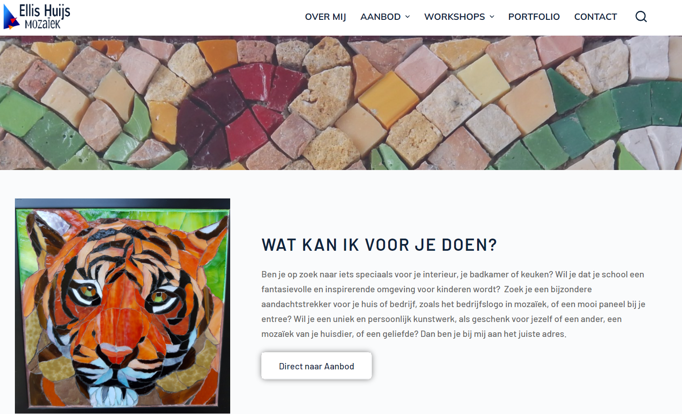The height and width of the screenshot is (414, 682).
Task: Expand the Aanbod dropdown chevron
Action: click(x=408, y=17)
